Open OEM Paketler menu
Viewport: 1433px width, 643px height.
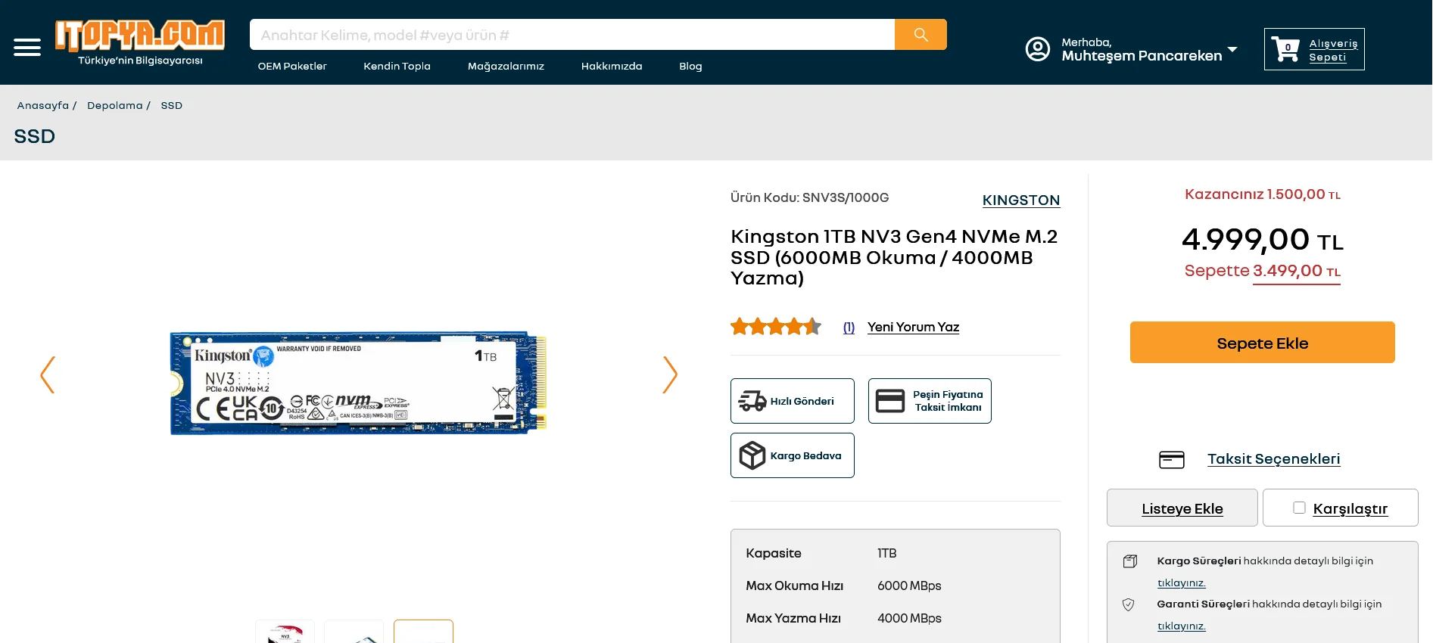(292, 67)
